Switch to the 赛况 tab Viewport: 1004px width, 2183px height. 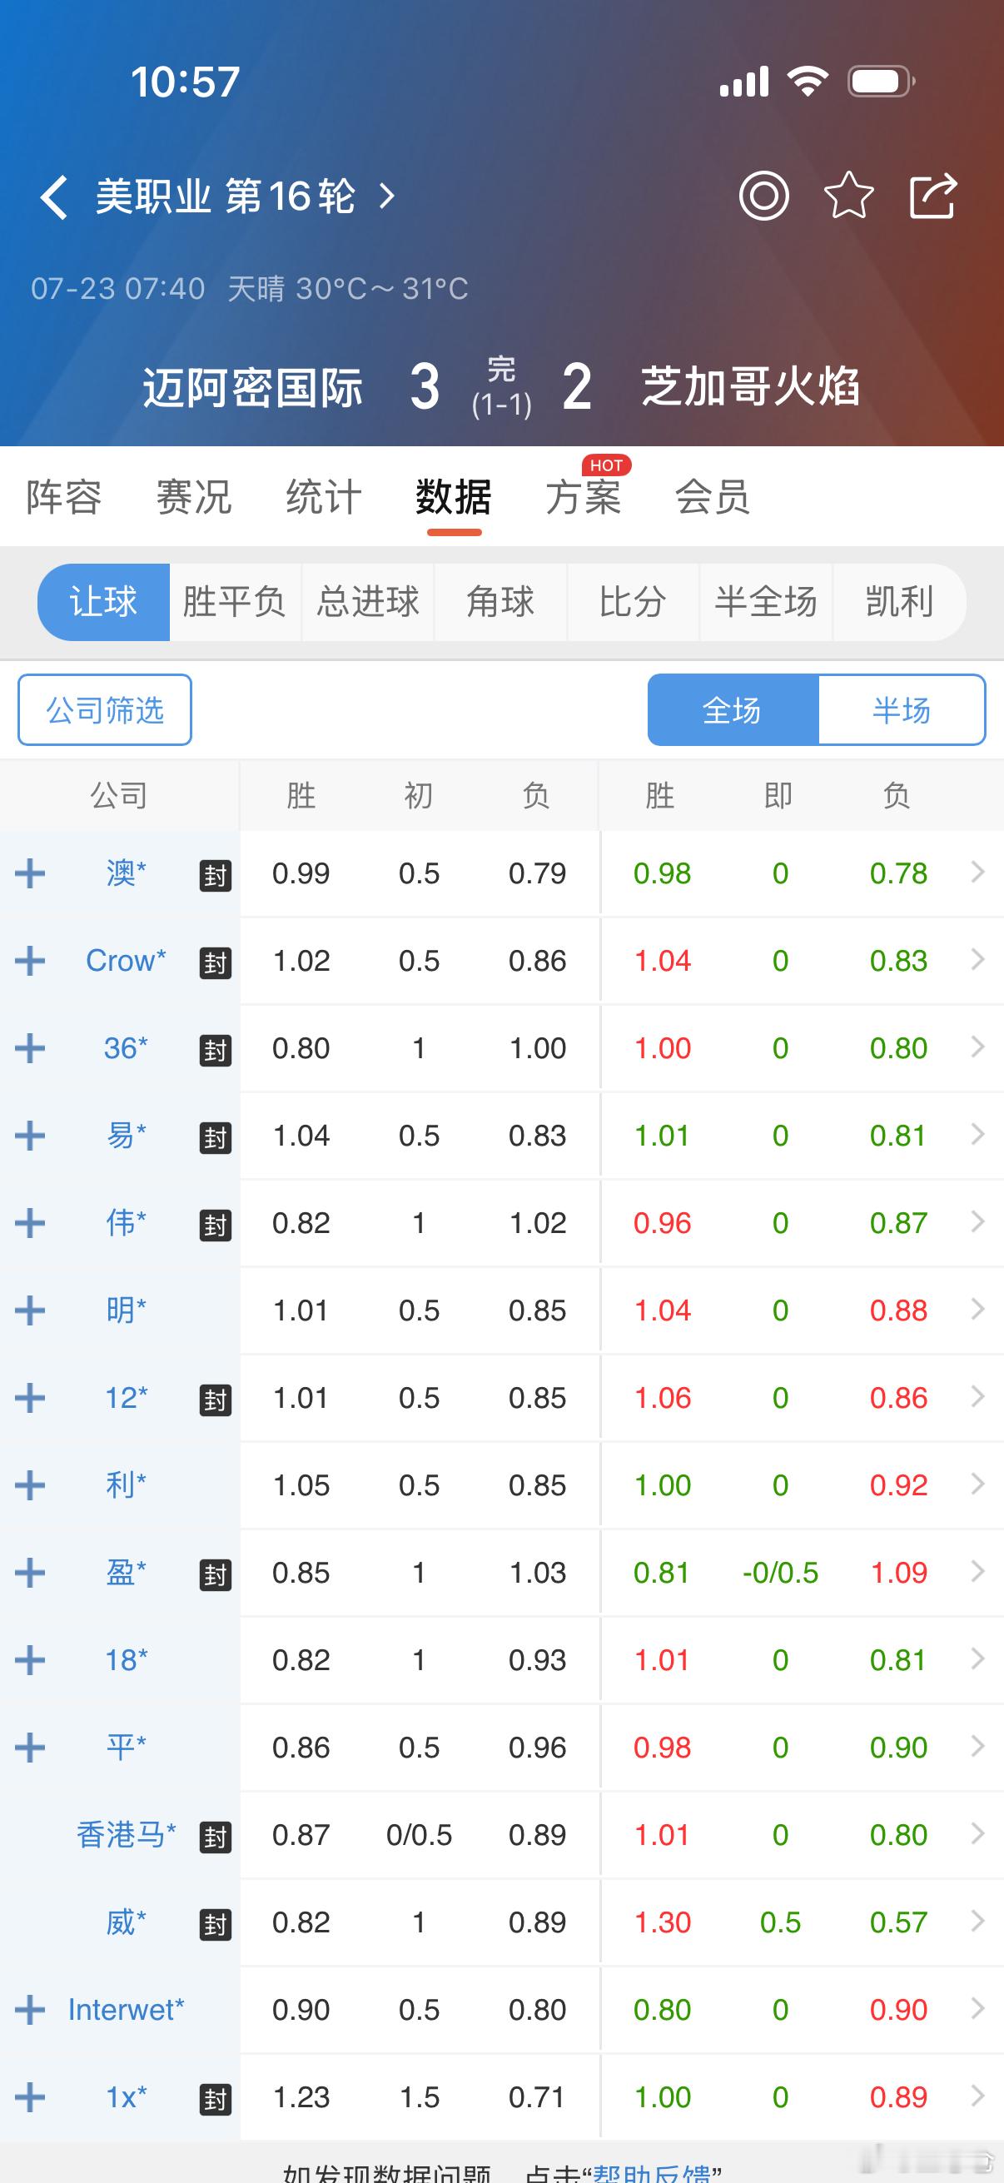click(x=194, y=496)
